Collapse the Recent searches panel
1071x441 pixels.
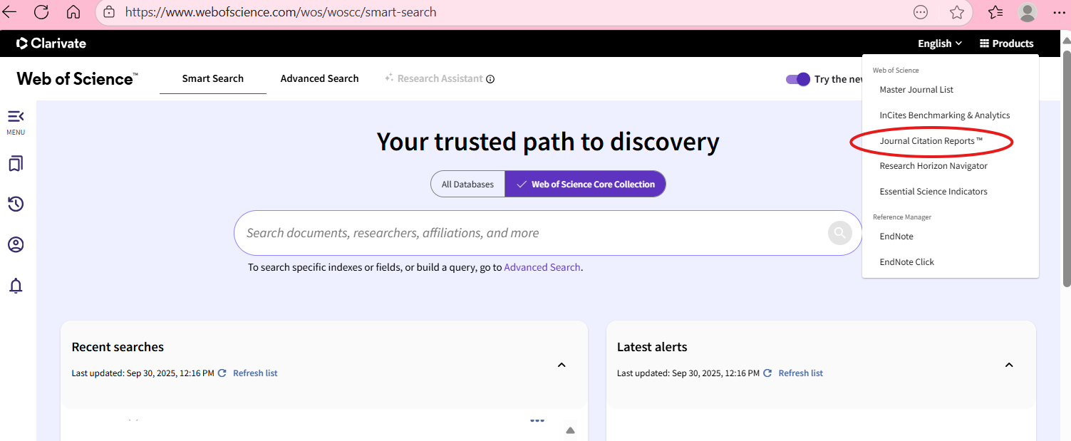[x=562, y=365]
